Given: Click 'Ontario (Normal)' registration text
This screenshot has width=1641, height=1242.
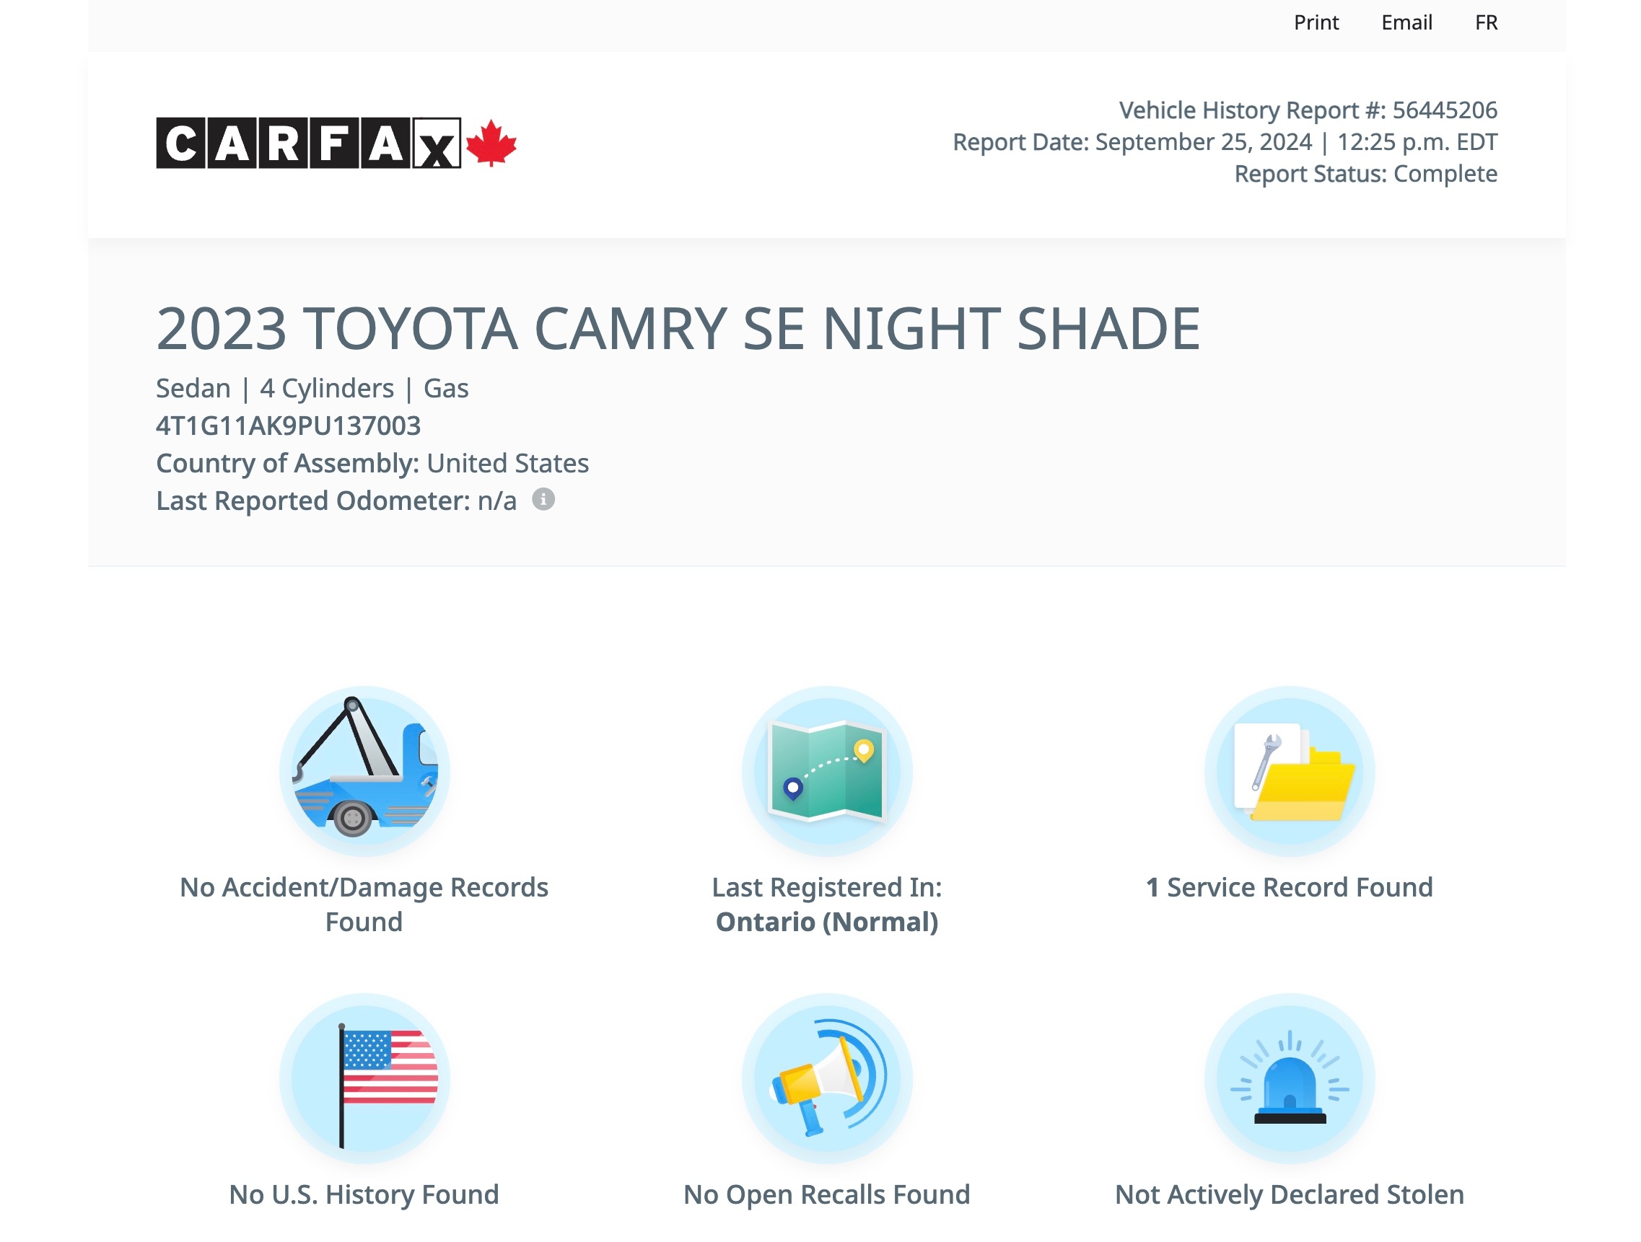Looking at the screenshot, I should click(x=827, y=922).
